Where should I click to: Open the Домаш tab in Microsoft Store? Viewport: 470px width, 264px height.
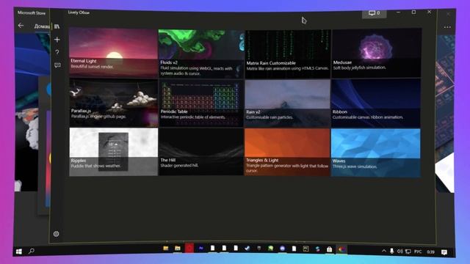click(x=42, y=26)
